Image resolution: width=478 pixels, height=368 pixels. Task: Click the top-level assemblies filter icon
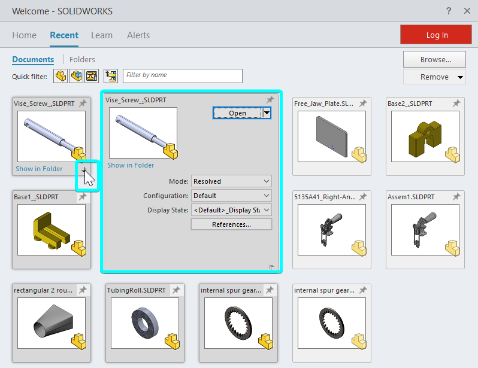111,76
